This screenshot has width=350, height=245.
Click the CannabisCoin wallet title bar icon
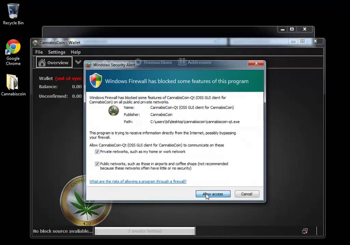coord(35,42)
